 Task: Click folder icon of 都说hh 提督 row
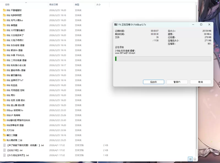pyautogui.click(x=4, y=50)
